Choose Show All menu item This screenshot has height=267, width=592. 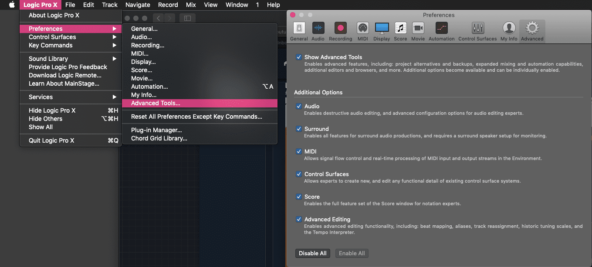(71, 127)
